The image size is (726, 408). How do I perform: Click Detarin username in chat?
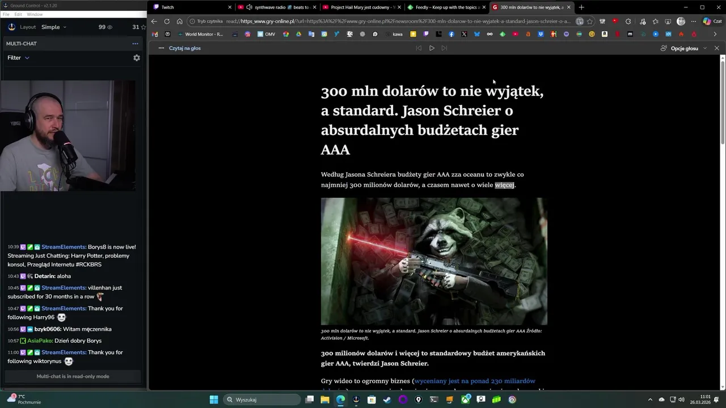click(45, 276)
